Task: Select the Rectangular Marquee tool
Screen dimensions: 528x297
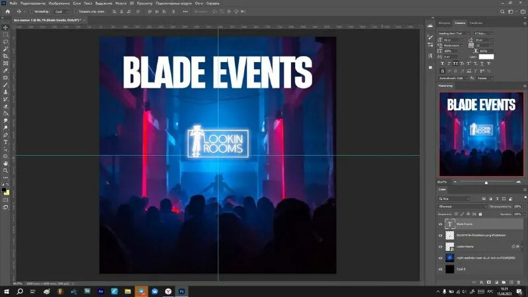Action: (5, 35)
